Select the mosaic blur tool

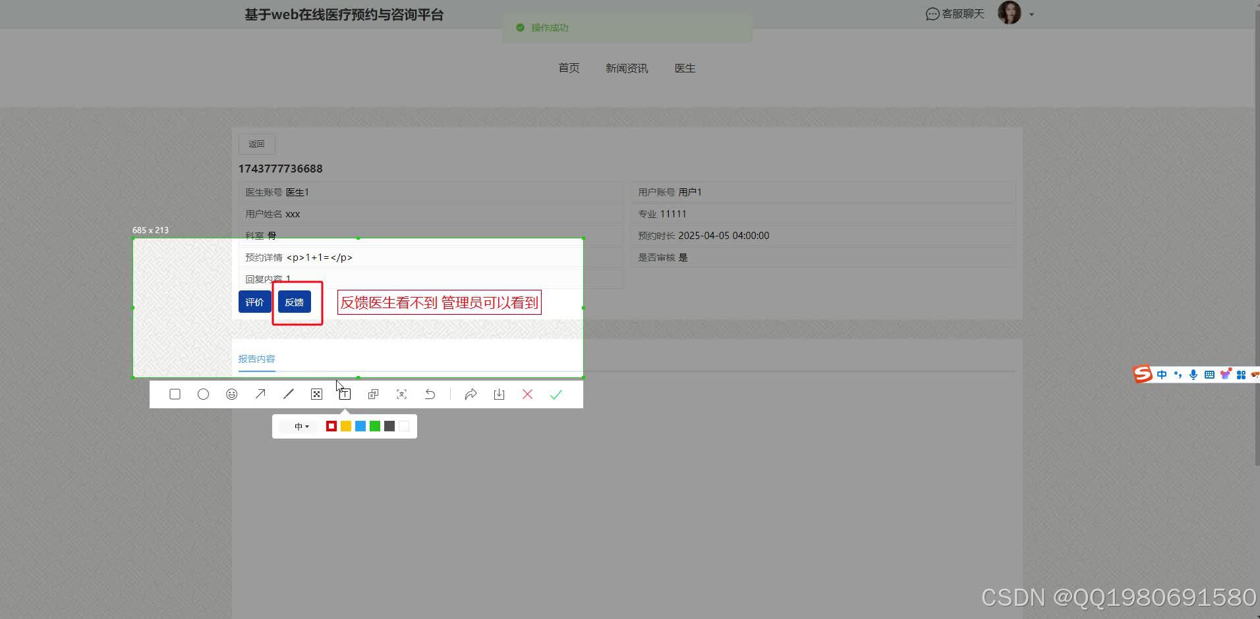point(316,394)
